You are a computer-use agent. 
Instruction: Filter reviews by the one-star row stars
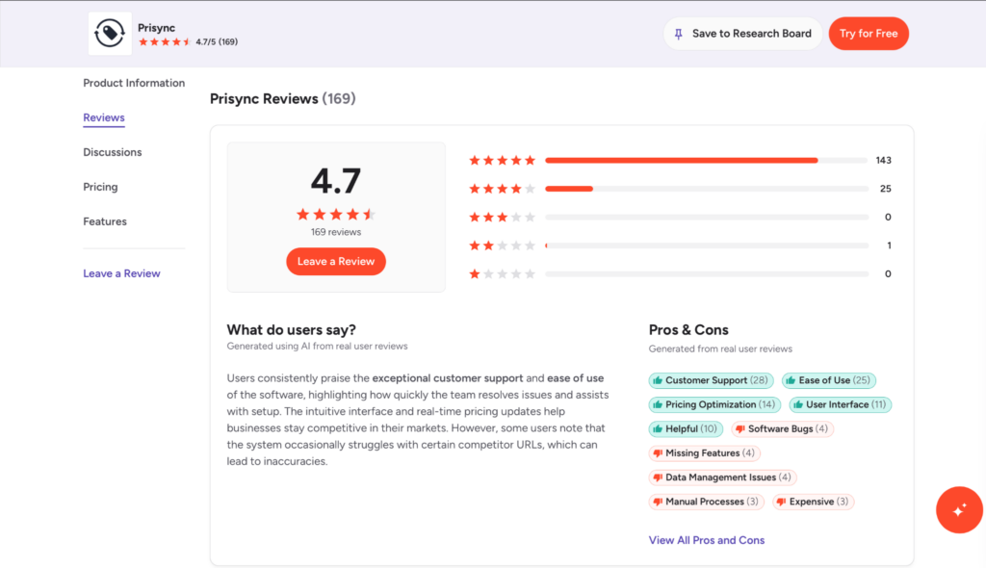point(502,273)
